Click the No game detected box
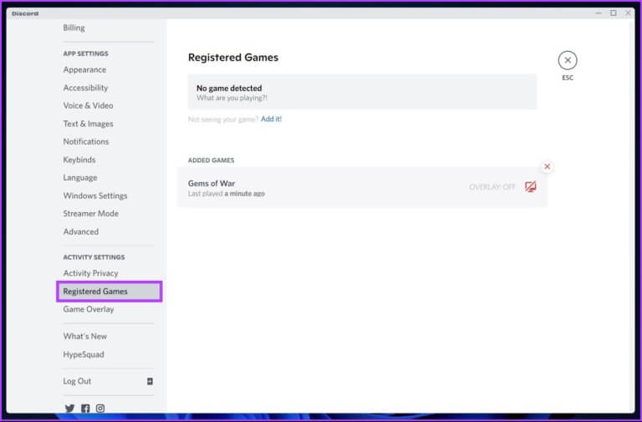The image size is (642, 422). [x=362, y=92]
